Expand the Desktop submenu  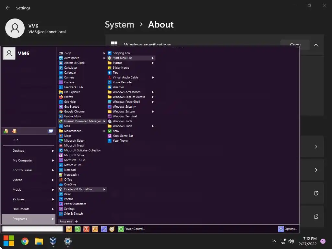pyautogui.click(x=29, y=151)
